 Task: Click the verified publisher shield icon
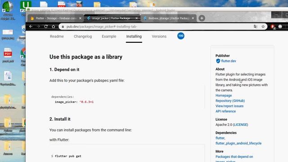(x=218, y=61)
